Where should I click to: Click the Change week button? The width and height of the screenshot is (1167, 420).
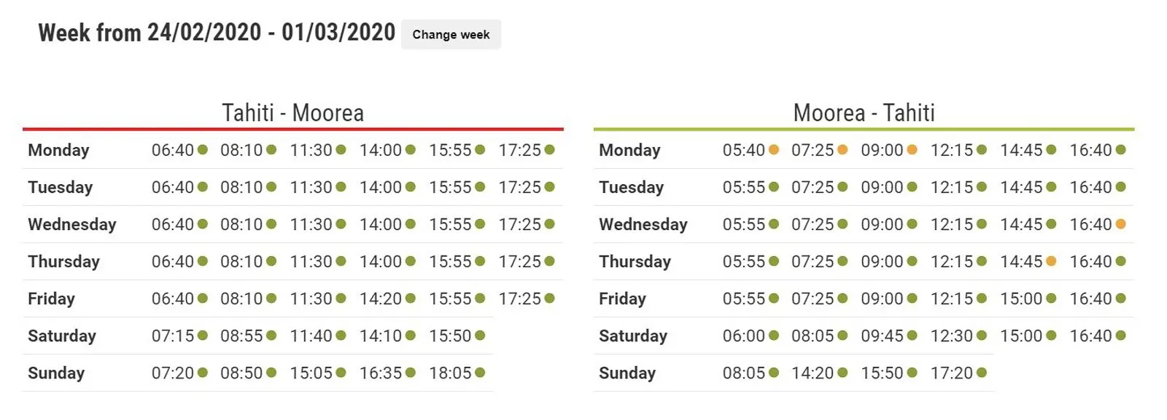451,34
